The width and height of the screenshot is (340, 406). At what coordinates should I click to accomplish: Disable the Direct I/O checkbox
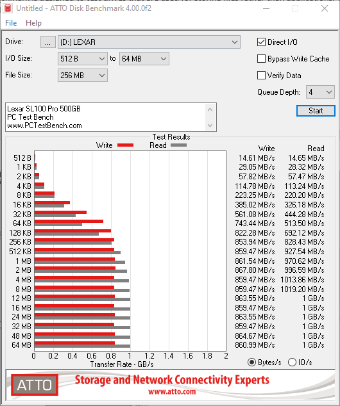(x=261, y=42)
